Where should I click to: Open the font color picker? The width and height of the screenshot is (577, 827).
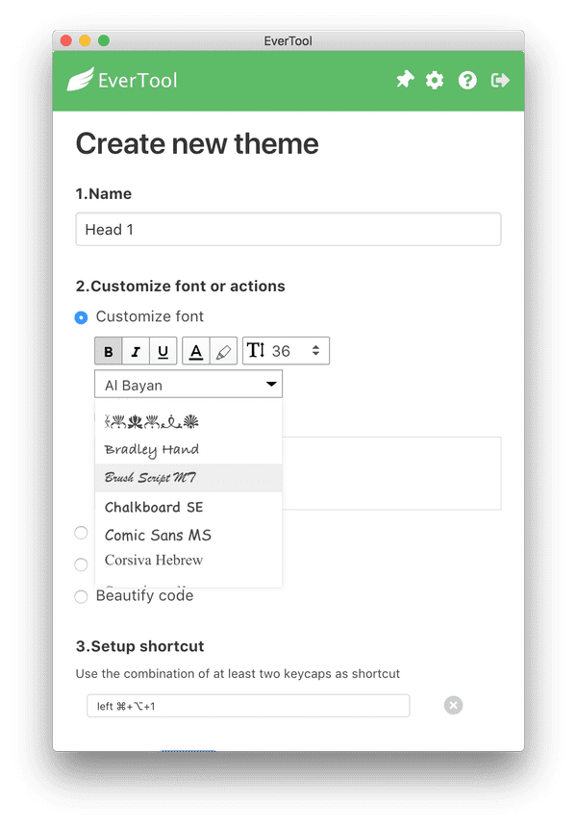196,352
